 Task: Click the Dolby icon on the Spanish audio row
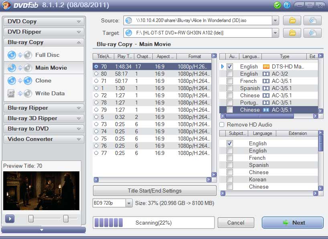pos(266,88)
